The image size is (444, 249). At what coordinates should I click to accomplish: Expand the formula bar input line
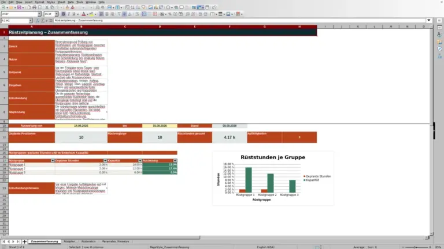[x=429, y=20]
